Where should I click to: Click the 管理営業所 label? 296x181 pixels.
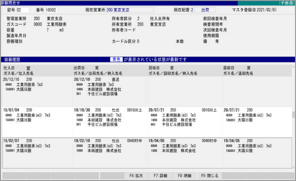(x=16, y=19)
